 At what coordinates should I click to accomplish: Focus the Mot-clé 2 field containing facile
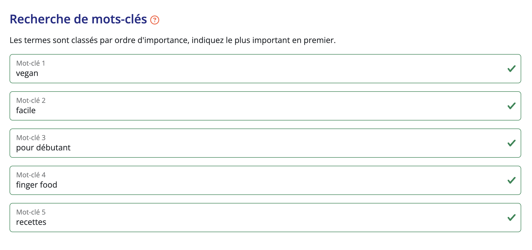click(x=265, y=106)
